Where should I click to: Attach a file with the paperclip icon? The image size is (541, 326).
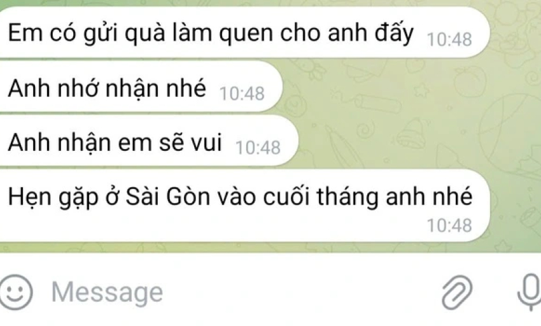tap(457, 292)
